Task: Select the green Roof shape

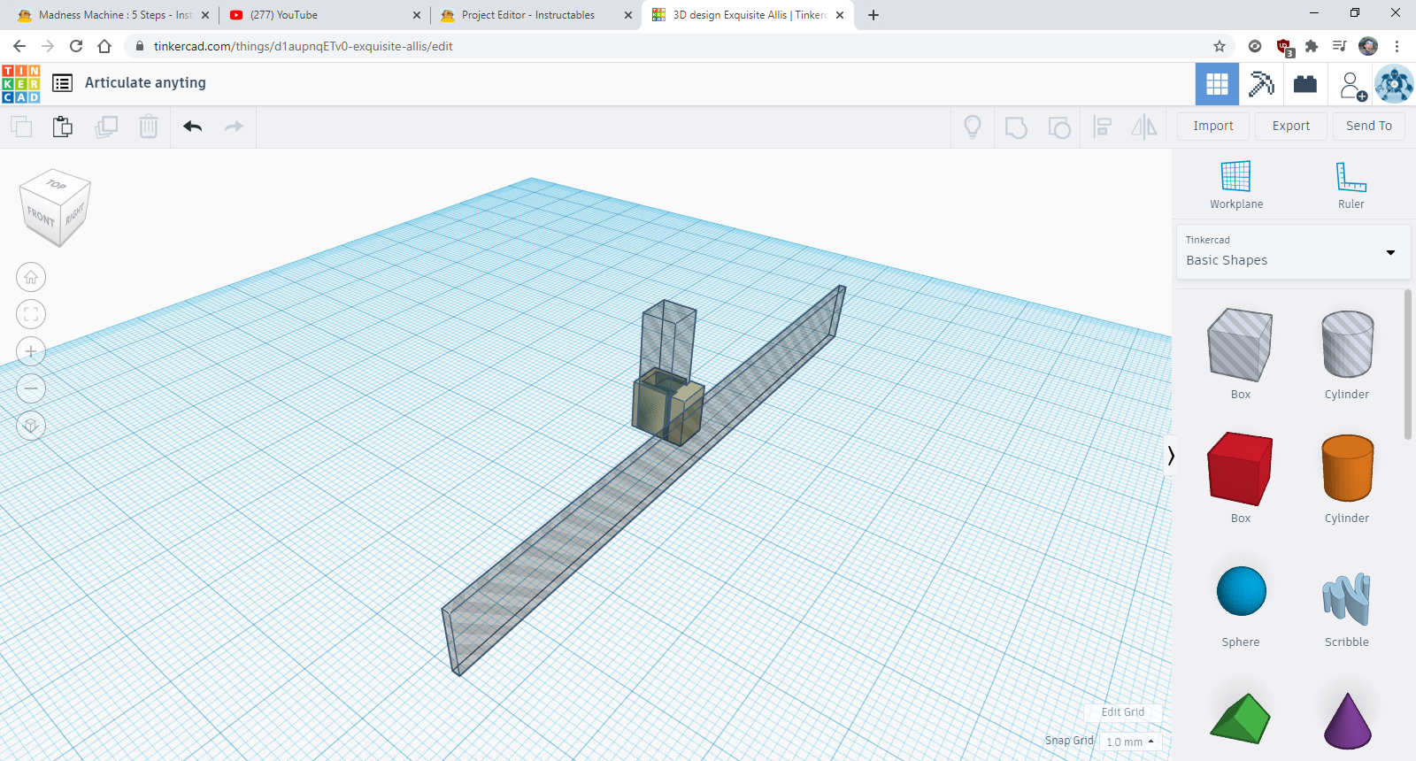Action: pyautogui.click(x=1240, y=719)
